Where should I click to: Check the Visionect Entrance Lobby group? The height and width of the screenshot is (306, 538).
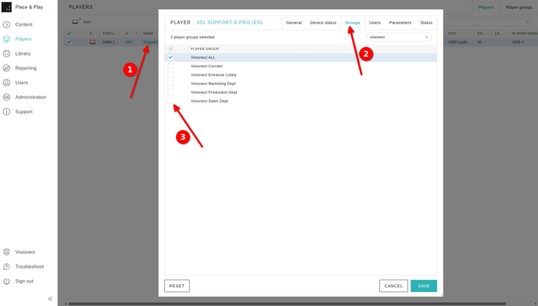pos(170,75)
